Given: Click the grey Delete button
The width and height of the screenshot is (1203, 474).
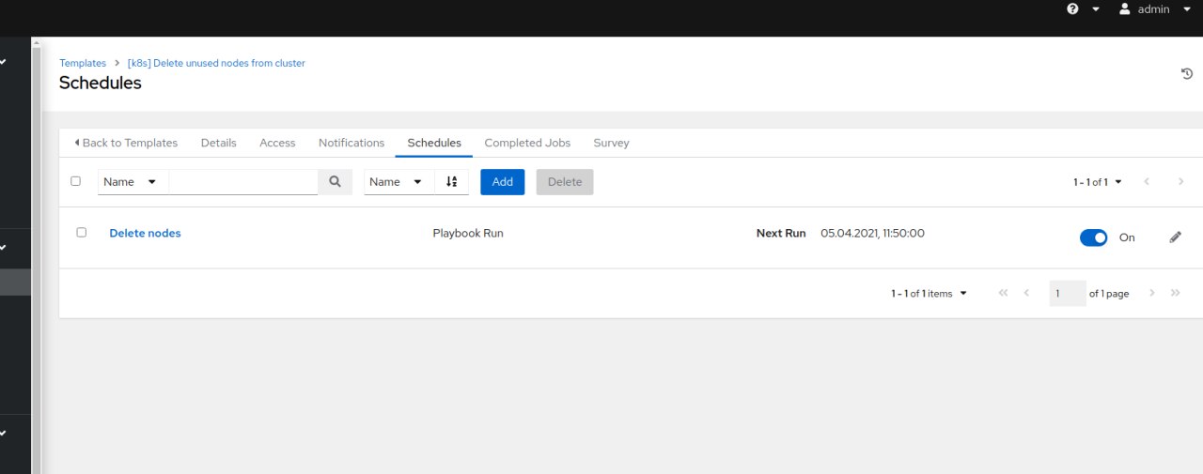Looking at the screenshot, I should [x=565, y=182].
